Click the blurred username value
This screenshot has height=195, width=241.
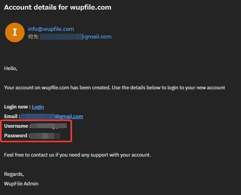coord(49,126)
